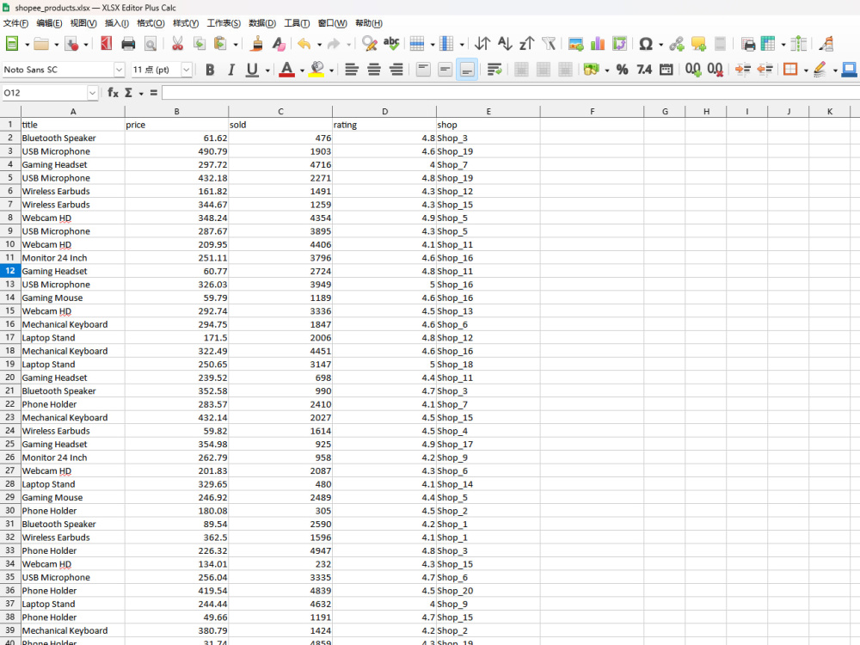This screenshot has width=860, height=645.
Task: Click the Paste clipboard icon
Action: point(220,43)
